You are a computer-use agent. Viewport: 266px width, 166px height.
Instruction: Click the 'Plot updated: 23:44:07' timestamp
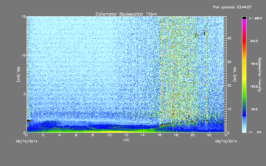point(232,7)
